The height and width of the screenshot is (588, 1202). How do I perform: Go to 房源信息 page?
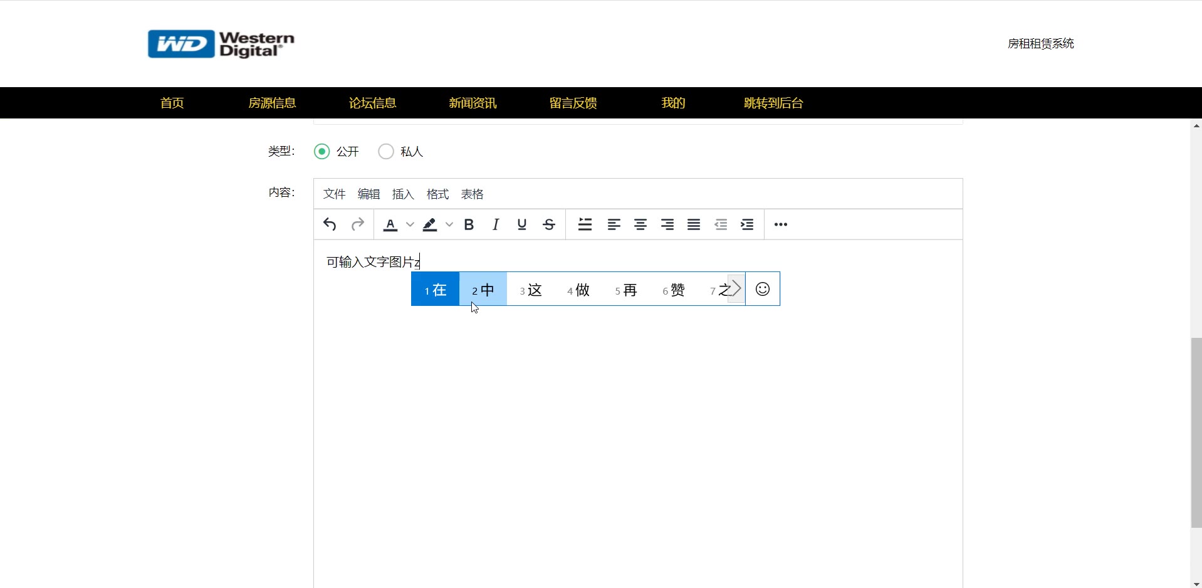click(272, 103)
